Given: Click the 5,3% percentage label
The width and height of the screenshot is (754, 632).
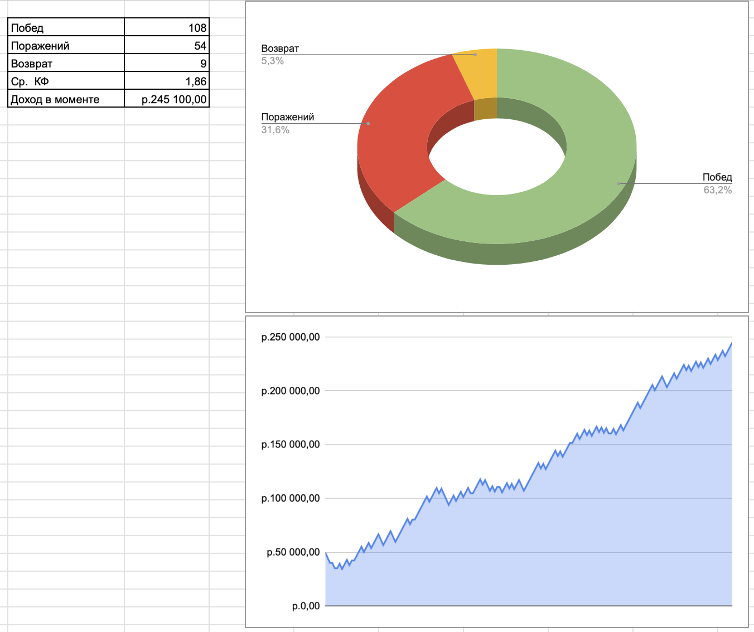Looking at the screenshot, I should click(273, 61).
